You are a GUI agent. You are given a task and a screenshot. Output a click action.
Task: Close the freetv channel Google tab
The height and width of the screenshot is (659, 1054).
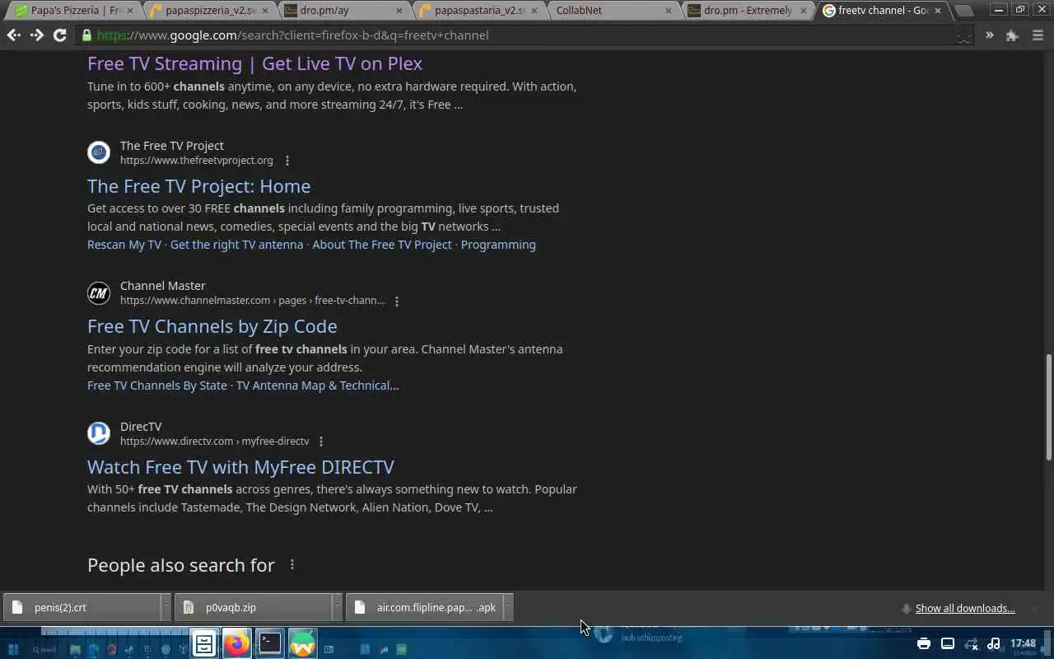(937, 11)
